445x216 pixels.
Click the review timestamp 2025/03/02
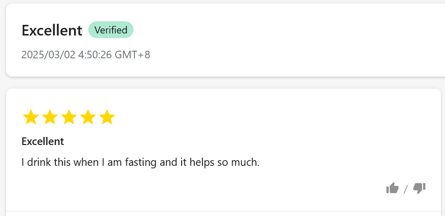coord(48,55)
